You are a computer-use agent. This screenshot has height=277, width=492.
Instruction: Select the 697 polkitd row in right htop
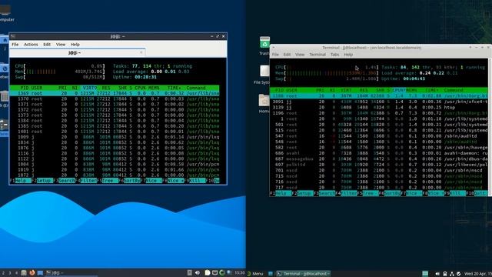tap(379, 165)
